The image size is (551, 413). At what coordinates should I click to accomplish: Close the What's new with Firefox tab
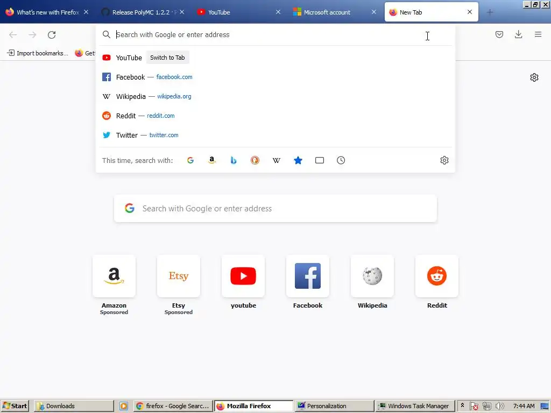[x=86, y=12]
